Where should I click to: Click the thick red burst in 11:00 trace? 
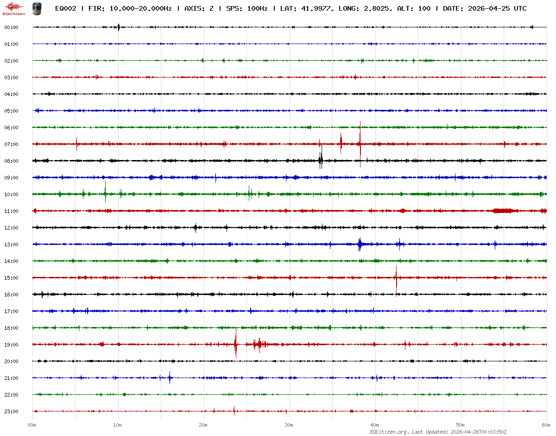tap(505, 211)
